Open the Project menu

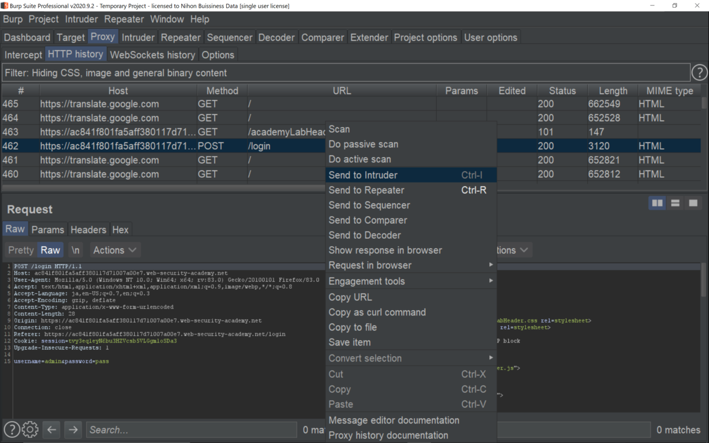(x=44, y=19)
